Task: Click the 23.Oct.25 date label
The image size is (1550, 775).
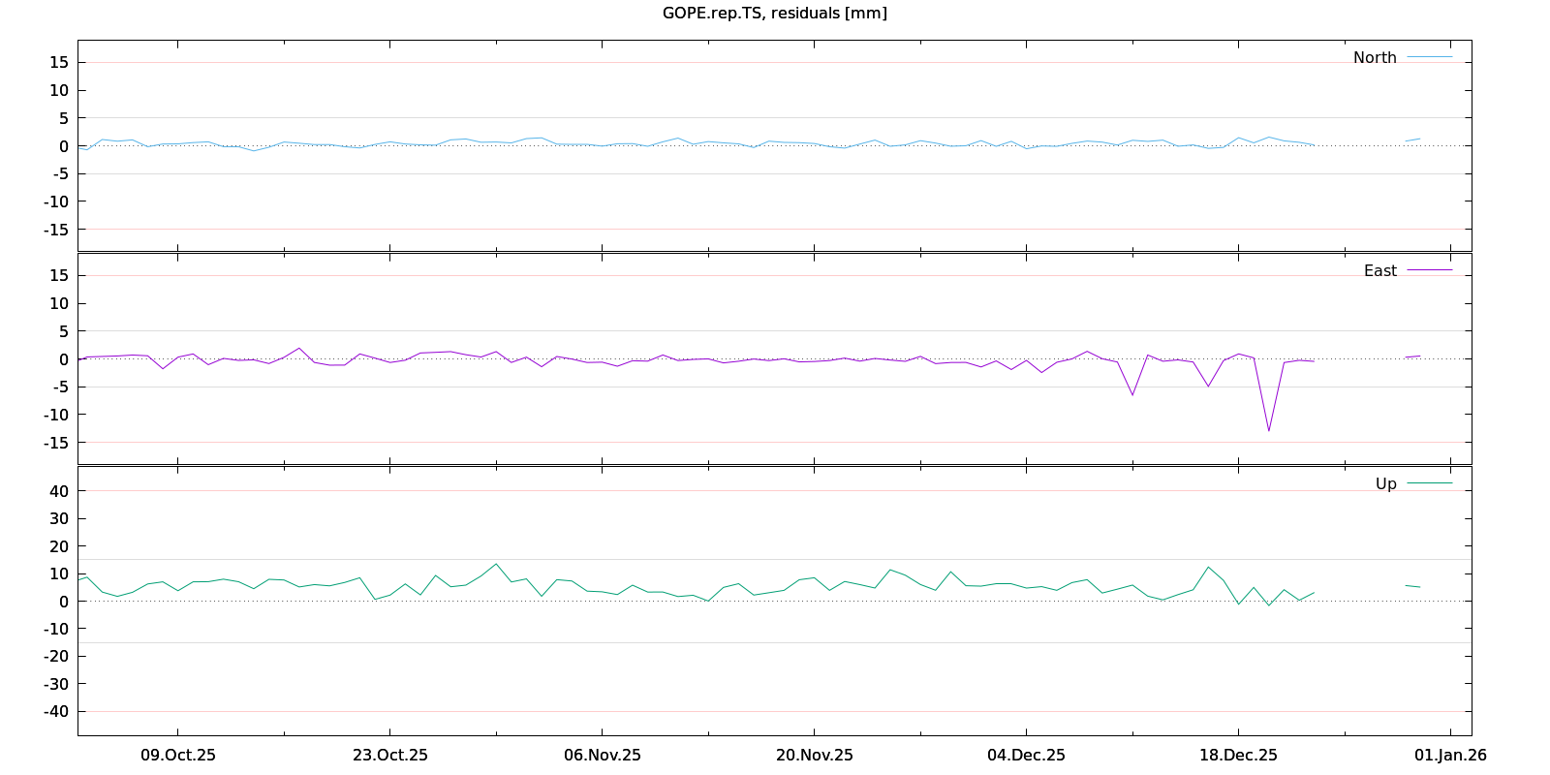Action: click(x=390, y=756)
